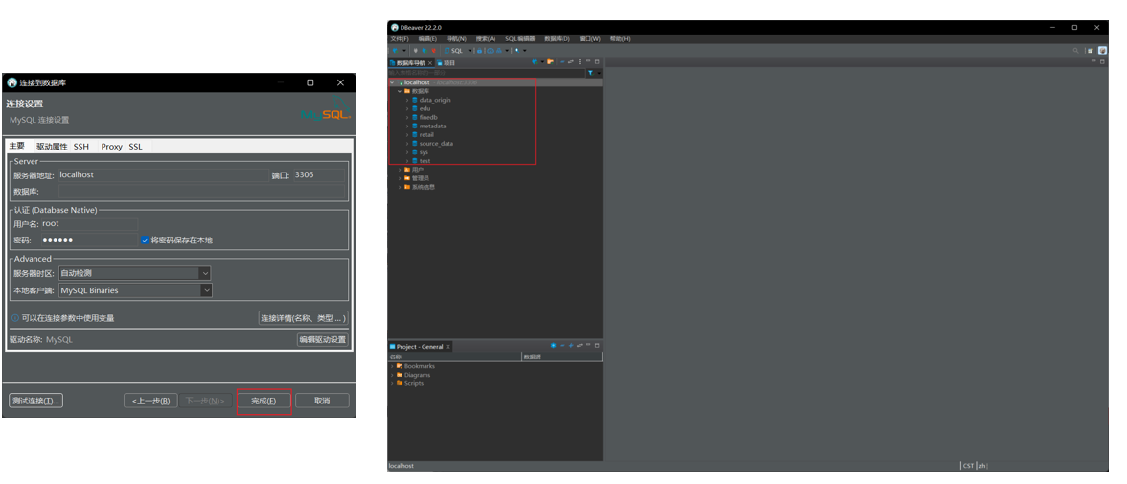Expand the Bookmarks folder in Project panel
The image size is (1127, 484).
[393, 366]
